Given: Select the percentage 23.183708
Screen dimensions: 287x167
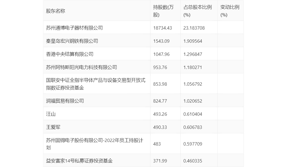Looking at the screenshot, I should coord(194,28).
